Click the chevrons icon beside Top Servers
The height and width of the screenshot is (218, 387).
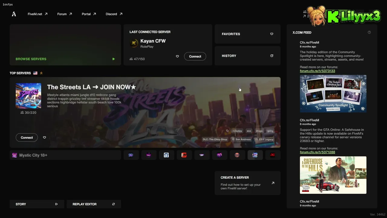pos(41,73)
